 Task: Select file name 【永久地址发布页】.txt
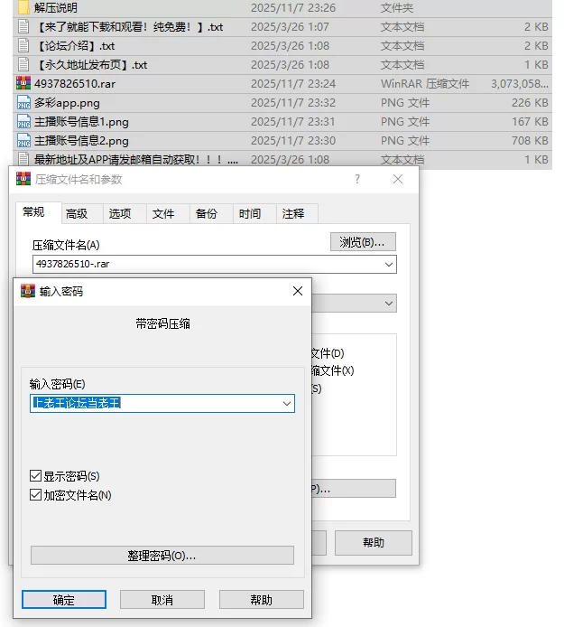tap(91, 65)
